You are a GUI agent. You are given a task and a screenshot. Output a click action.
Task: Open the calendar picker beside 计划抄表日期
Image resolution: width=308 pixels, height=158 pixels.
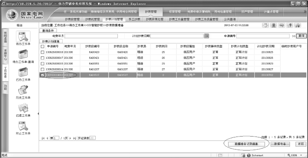[207, 36]
